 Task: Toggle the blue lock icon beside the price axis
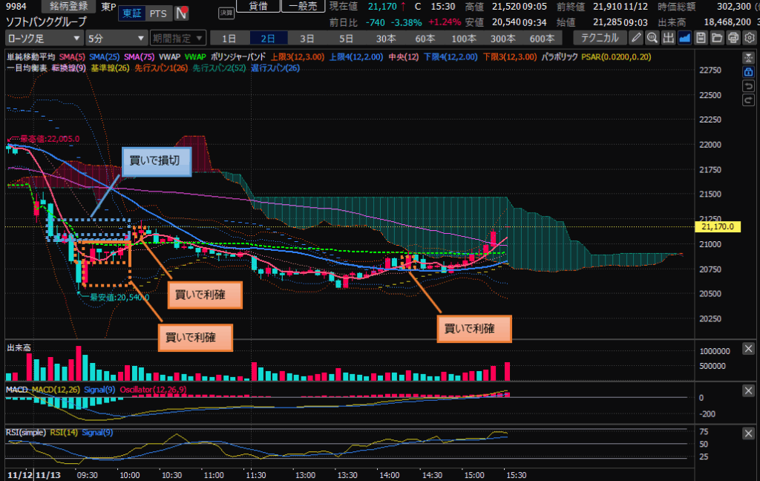tap(748, 72)
